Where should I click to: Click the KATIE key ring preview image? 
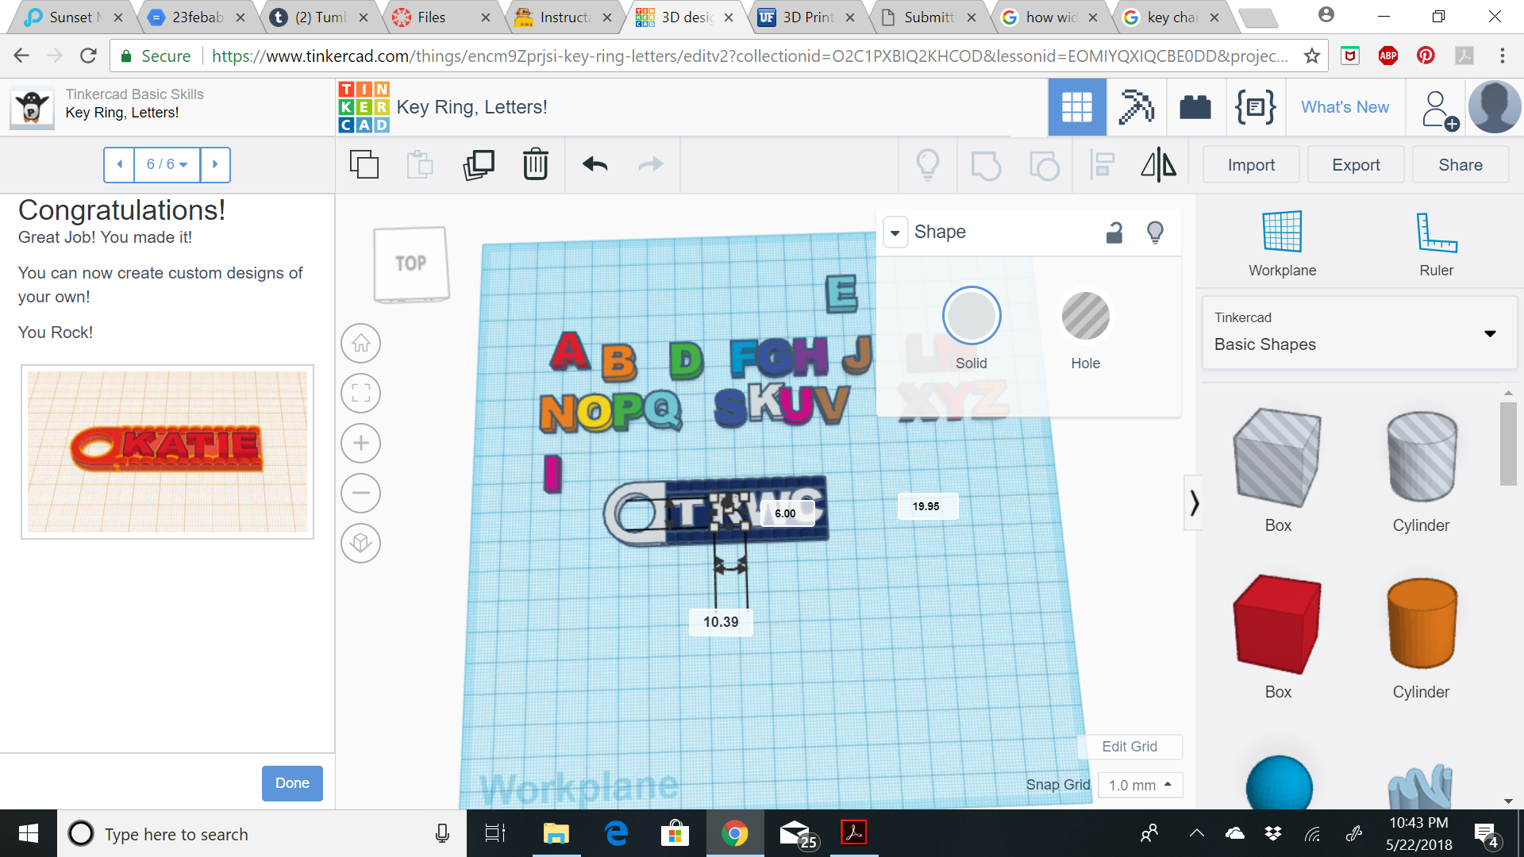[167, 452]
